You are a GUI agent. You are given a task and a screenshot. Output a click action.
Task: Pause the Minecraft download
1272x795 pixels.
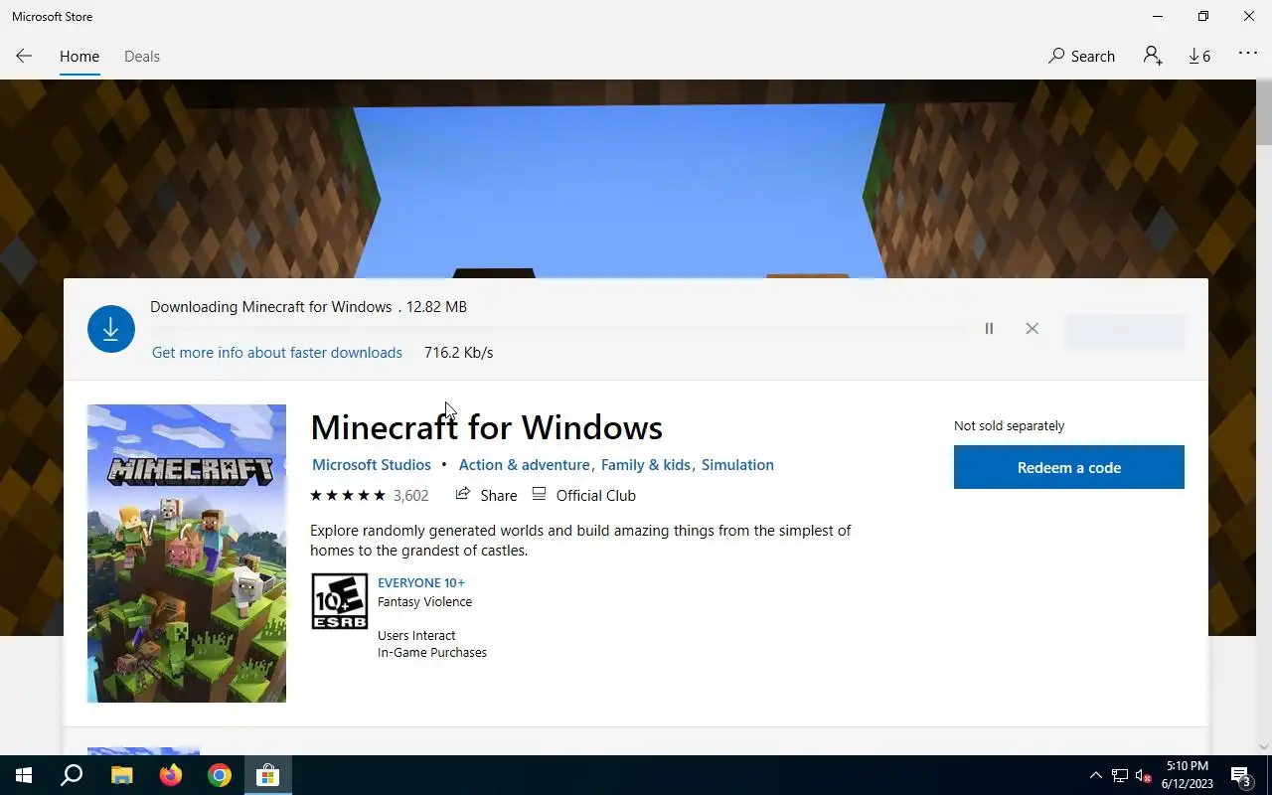989,329
